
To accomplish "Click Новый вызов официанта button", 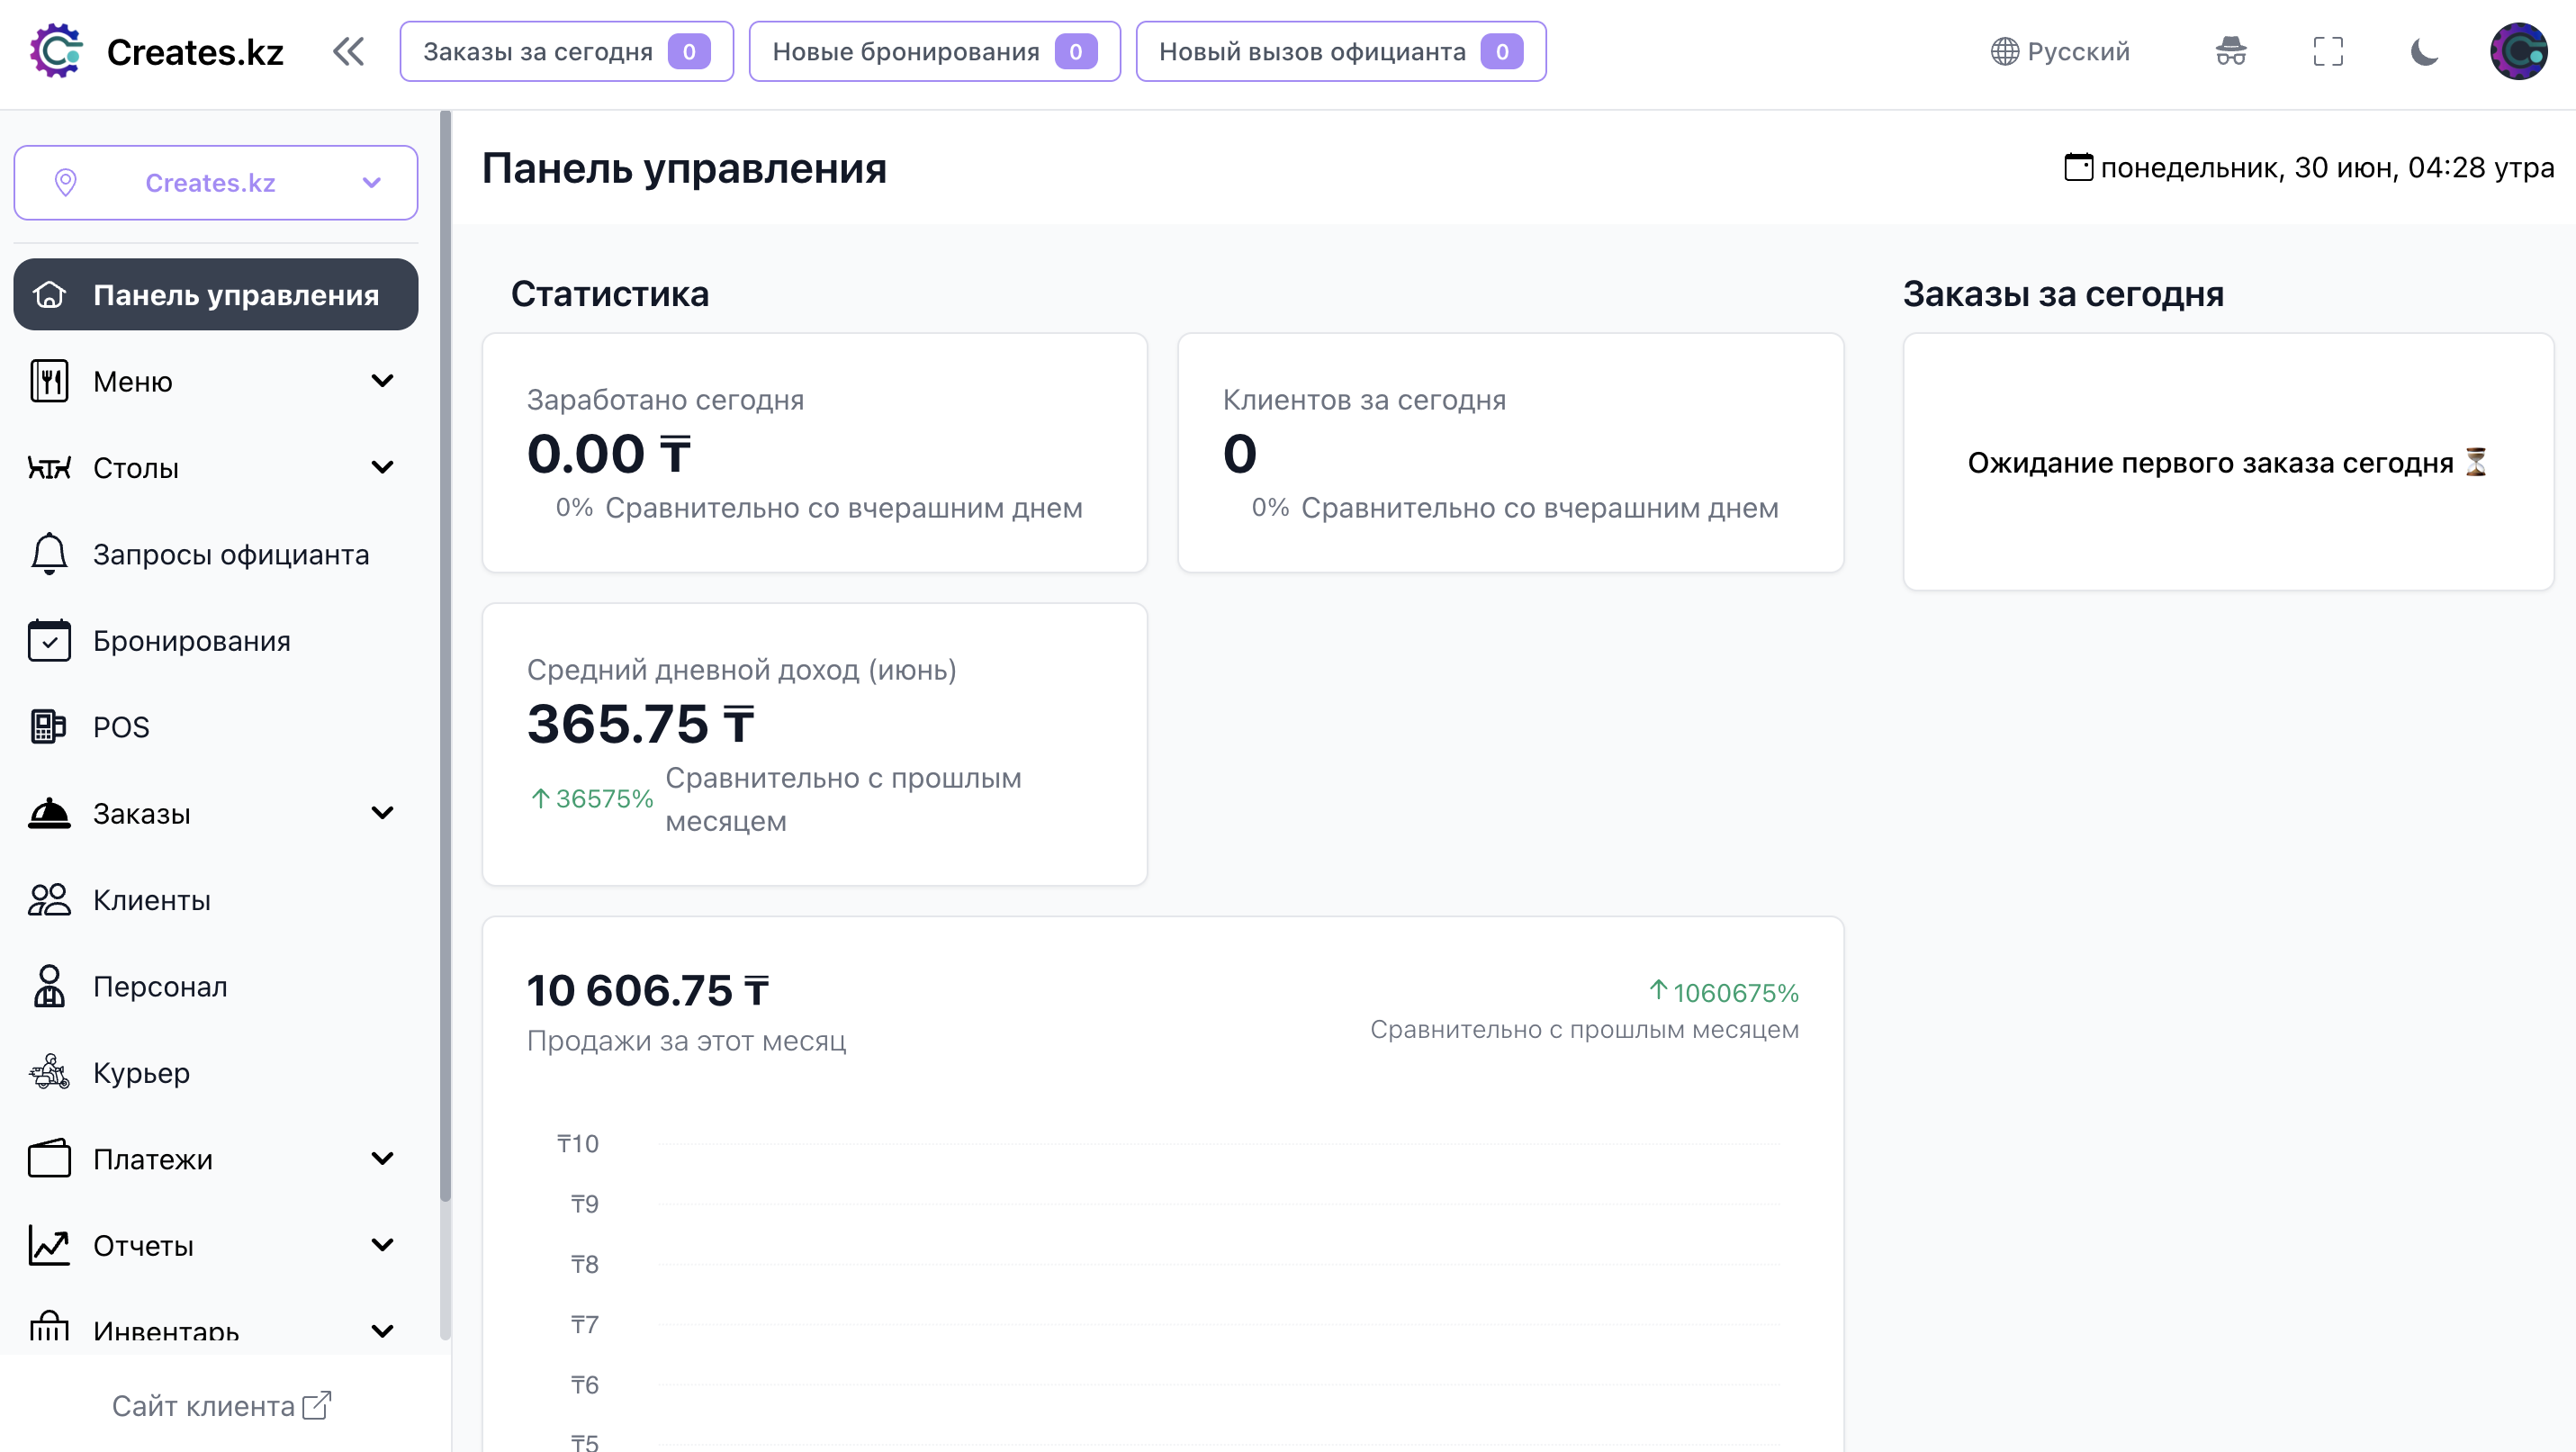I will 1340,51.
